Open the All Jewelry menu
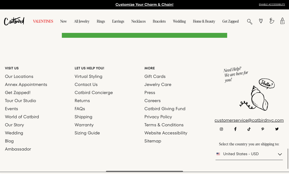The width and height of the screenshot is (289, 174). point(82,21)
